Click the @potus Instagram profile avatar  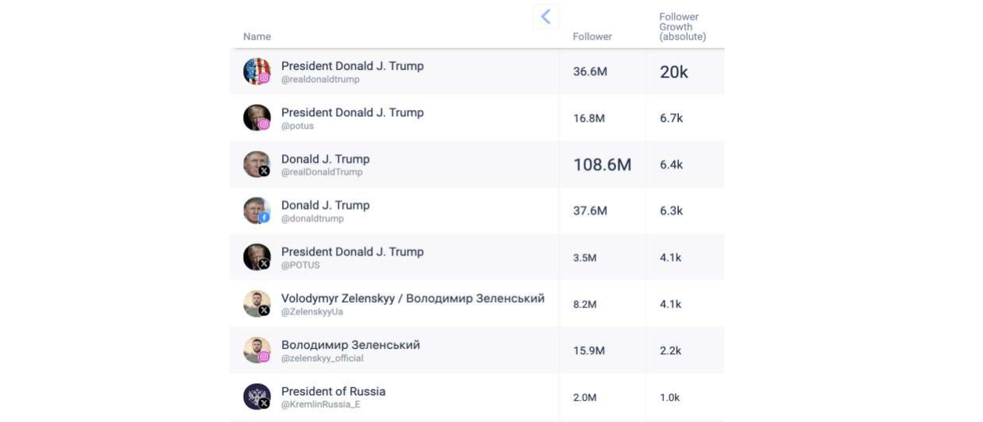click(257, 118)
